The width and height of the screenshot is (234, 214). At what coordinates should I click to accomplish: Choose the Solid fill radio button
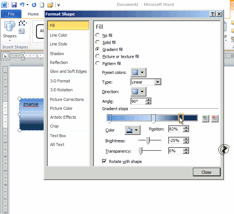coord(98,43)
